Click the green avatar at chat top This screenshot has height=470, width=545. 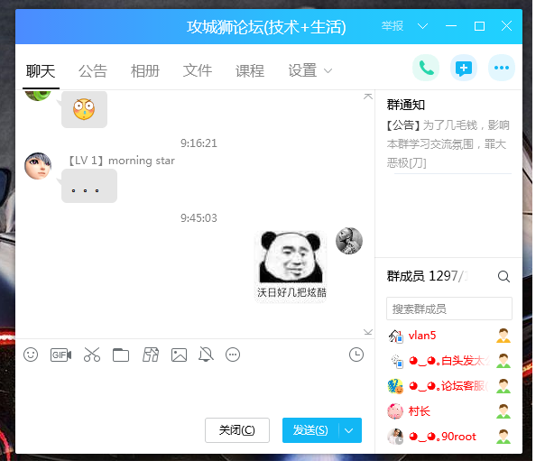(38, 95)
